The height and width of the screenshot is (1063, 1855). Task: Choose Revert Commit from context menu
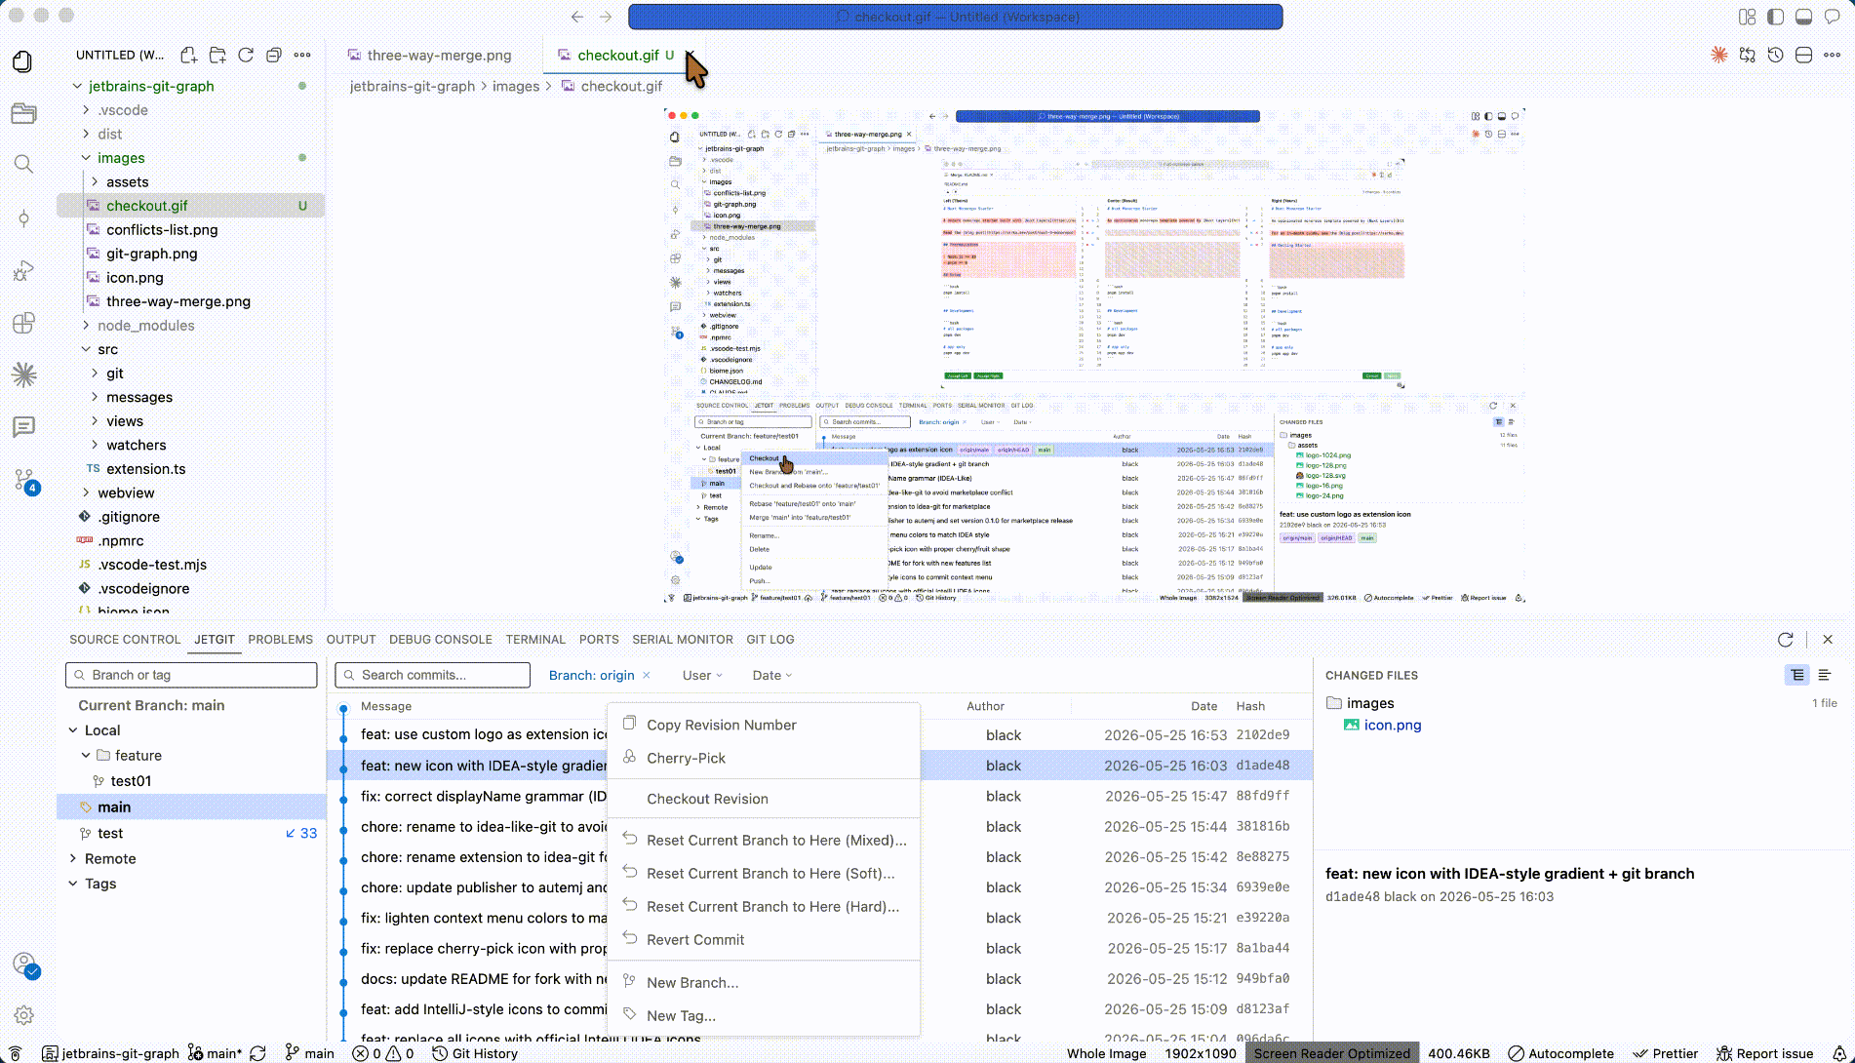pyautogui.click(x=764, y=939)
